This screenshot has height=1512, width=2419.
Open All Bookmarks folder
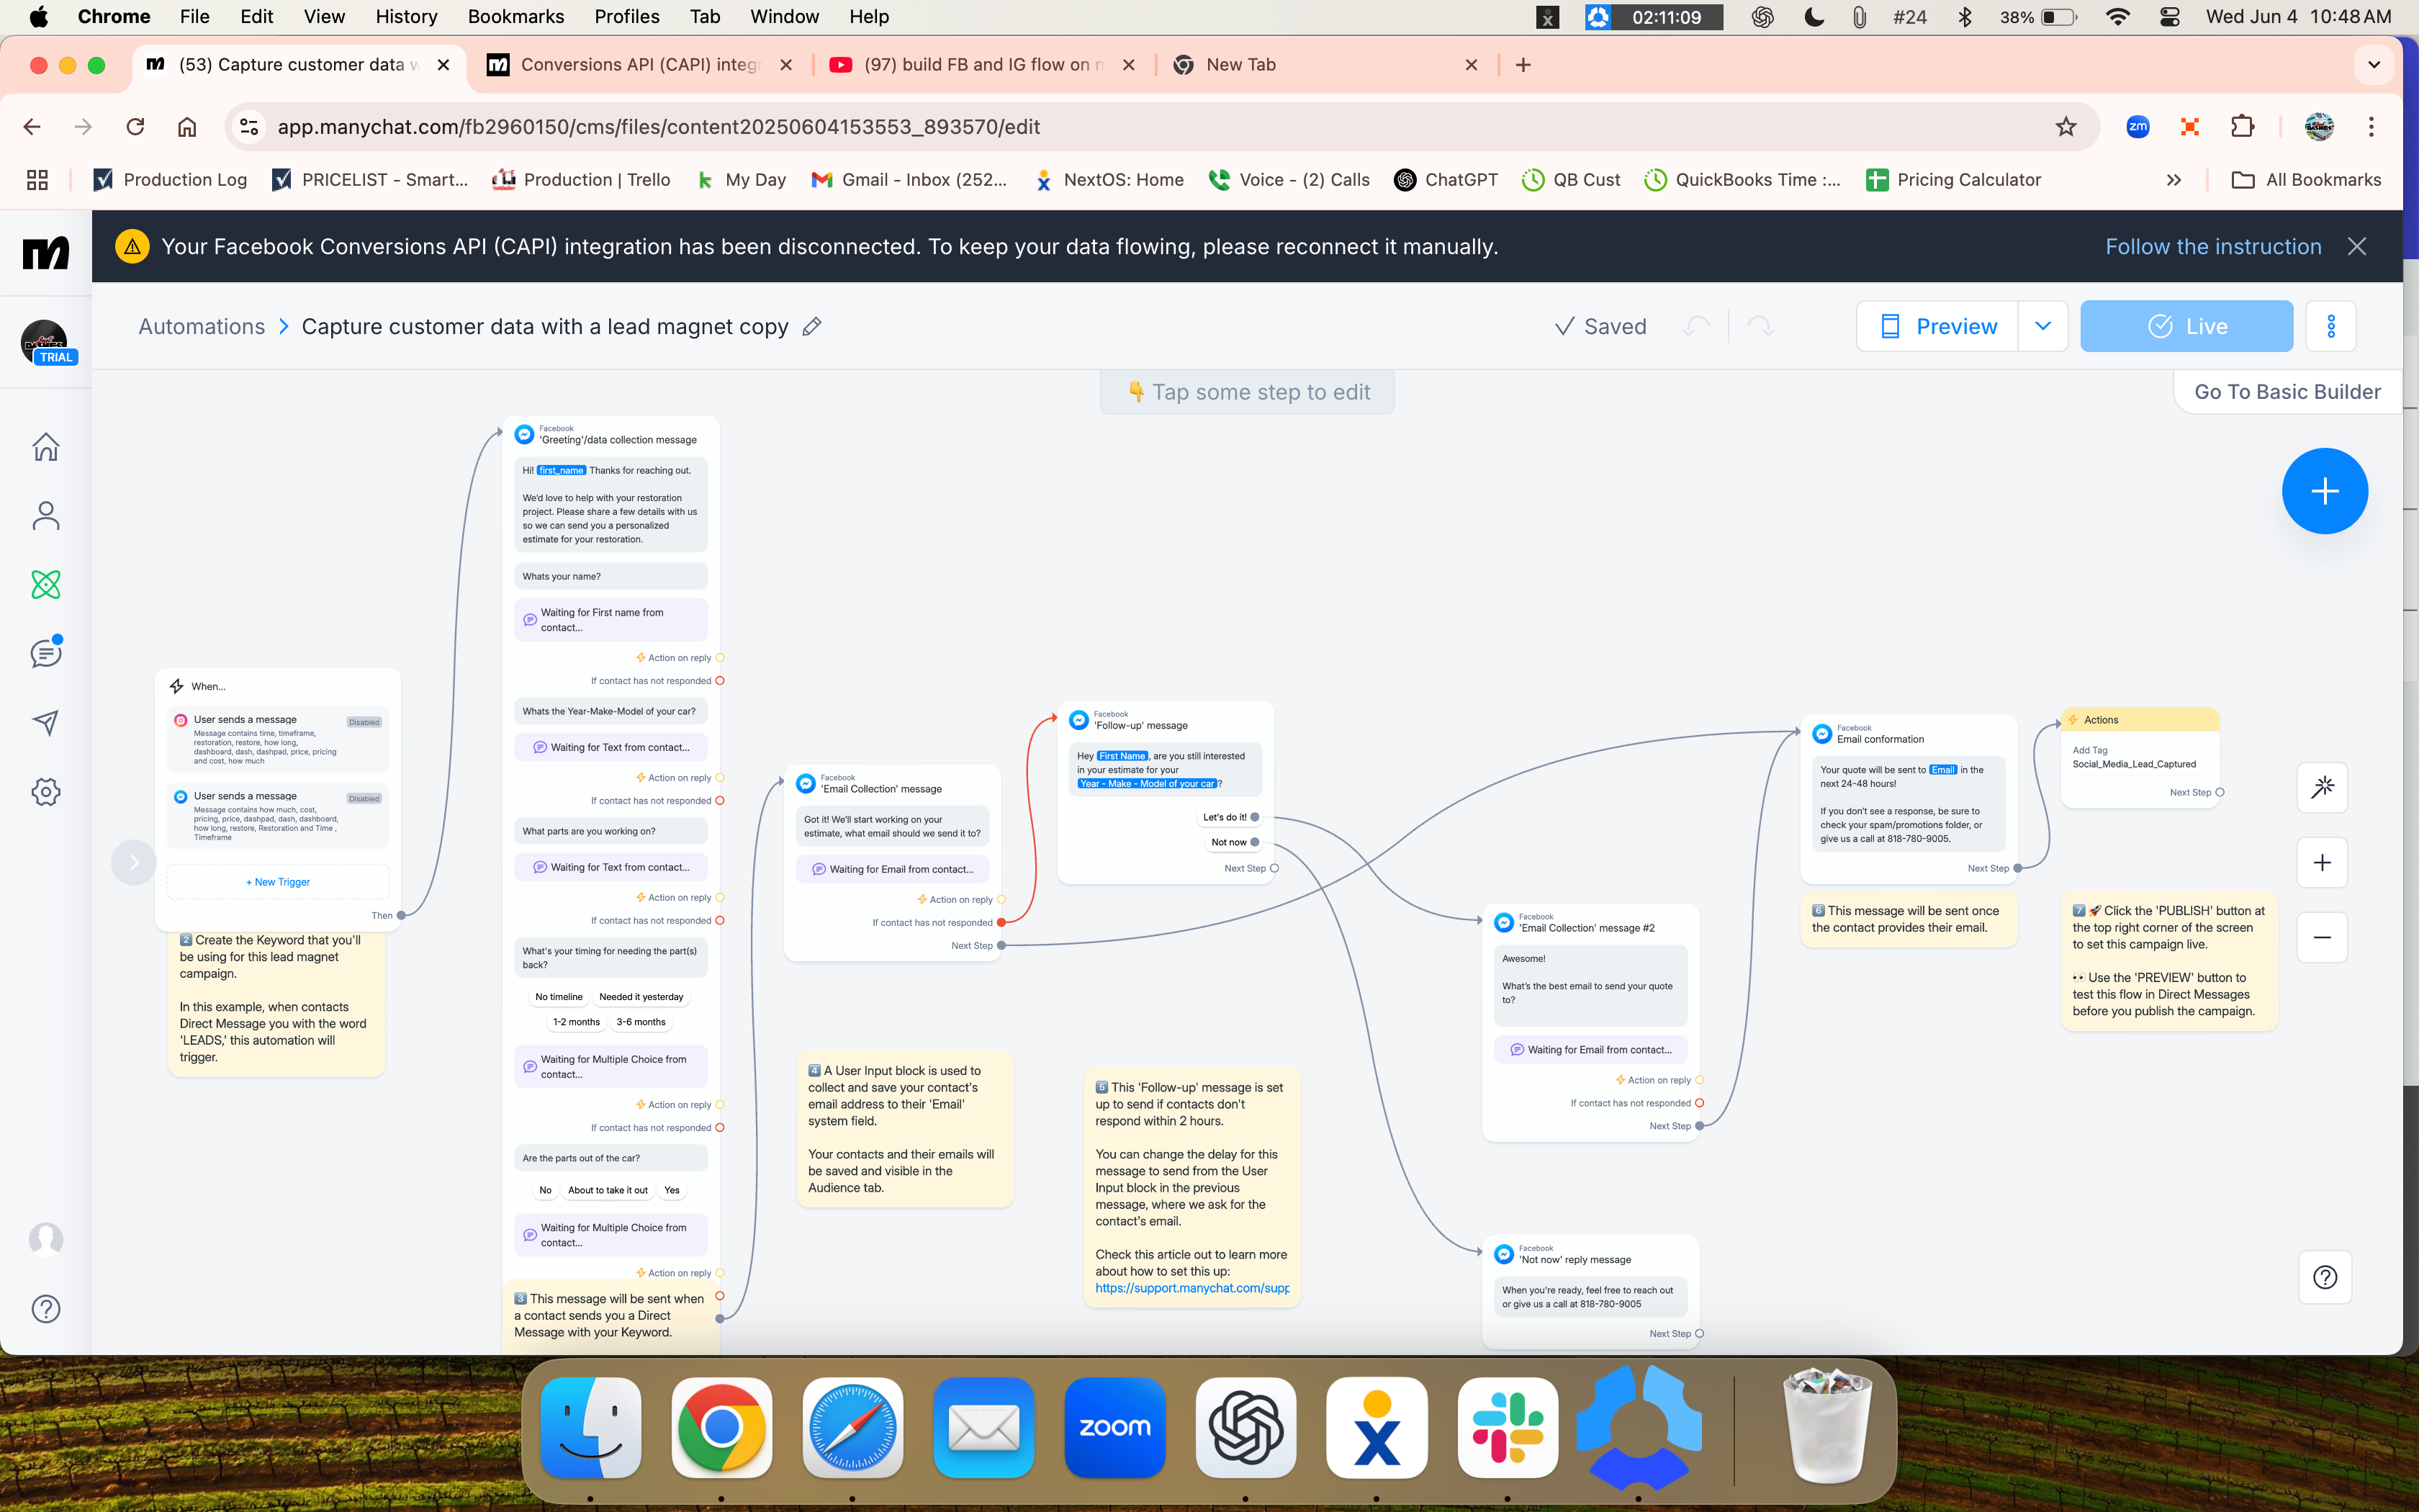point(2307,180)
